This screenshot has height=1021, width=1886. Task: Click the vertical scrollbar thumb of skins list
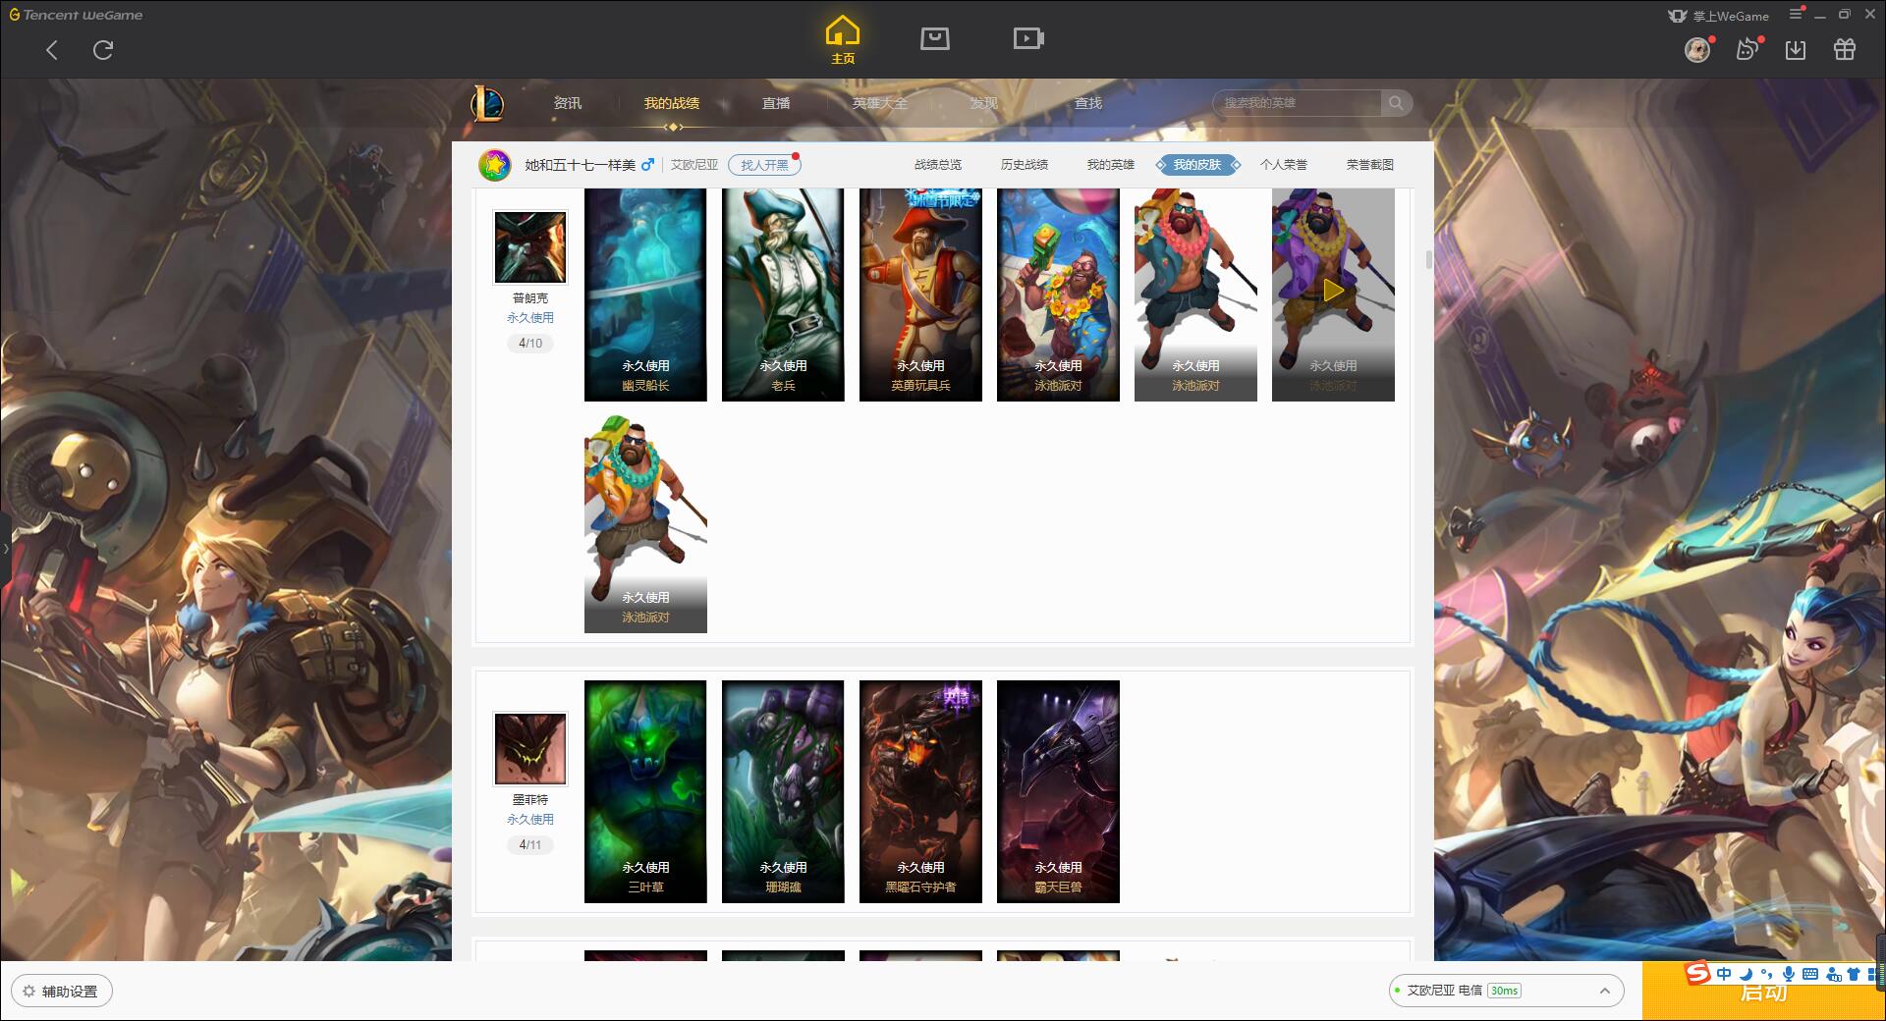[1428, 259]
